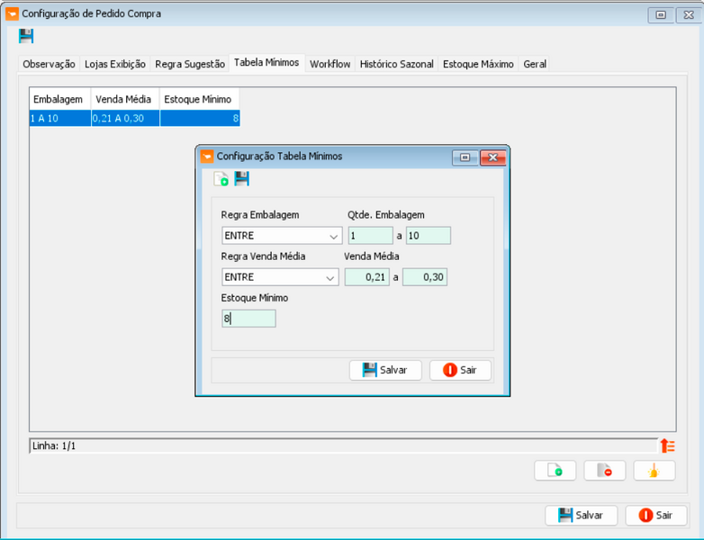
Task: Click the Estoque Mínimo input field
Action: tap(248, 319)
